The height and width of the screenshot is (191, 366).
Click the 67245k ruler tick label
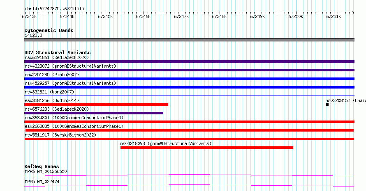point(106,16)
